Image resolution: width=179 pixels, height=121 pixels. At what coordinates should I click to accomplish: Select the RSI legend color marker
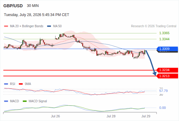[x=6, y=84]
